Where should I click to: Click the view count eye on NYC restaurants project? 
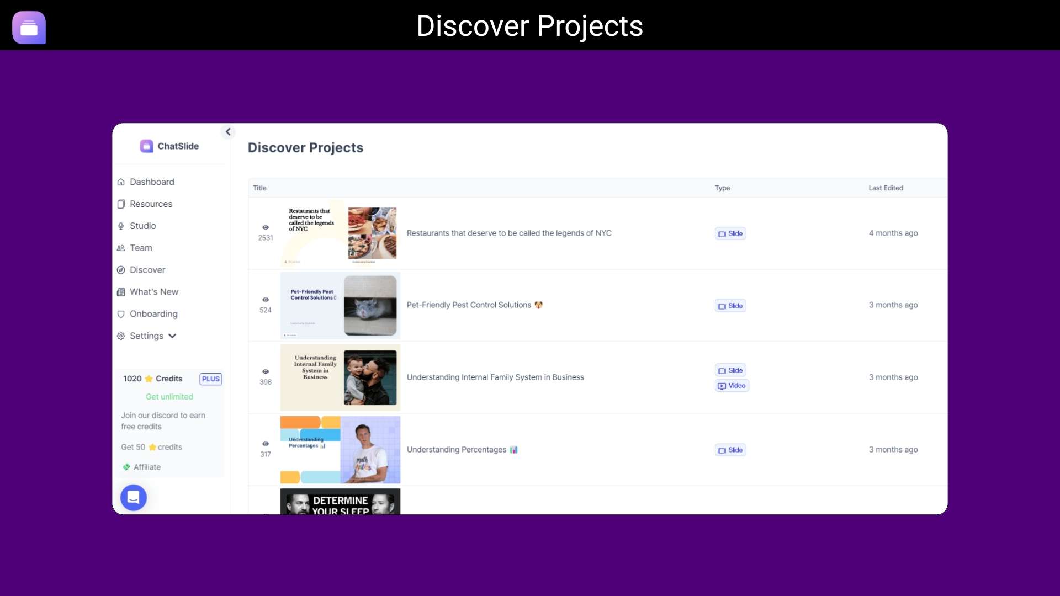click(x=266, y=227)
